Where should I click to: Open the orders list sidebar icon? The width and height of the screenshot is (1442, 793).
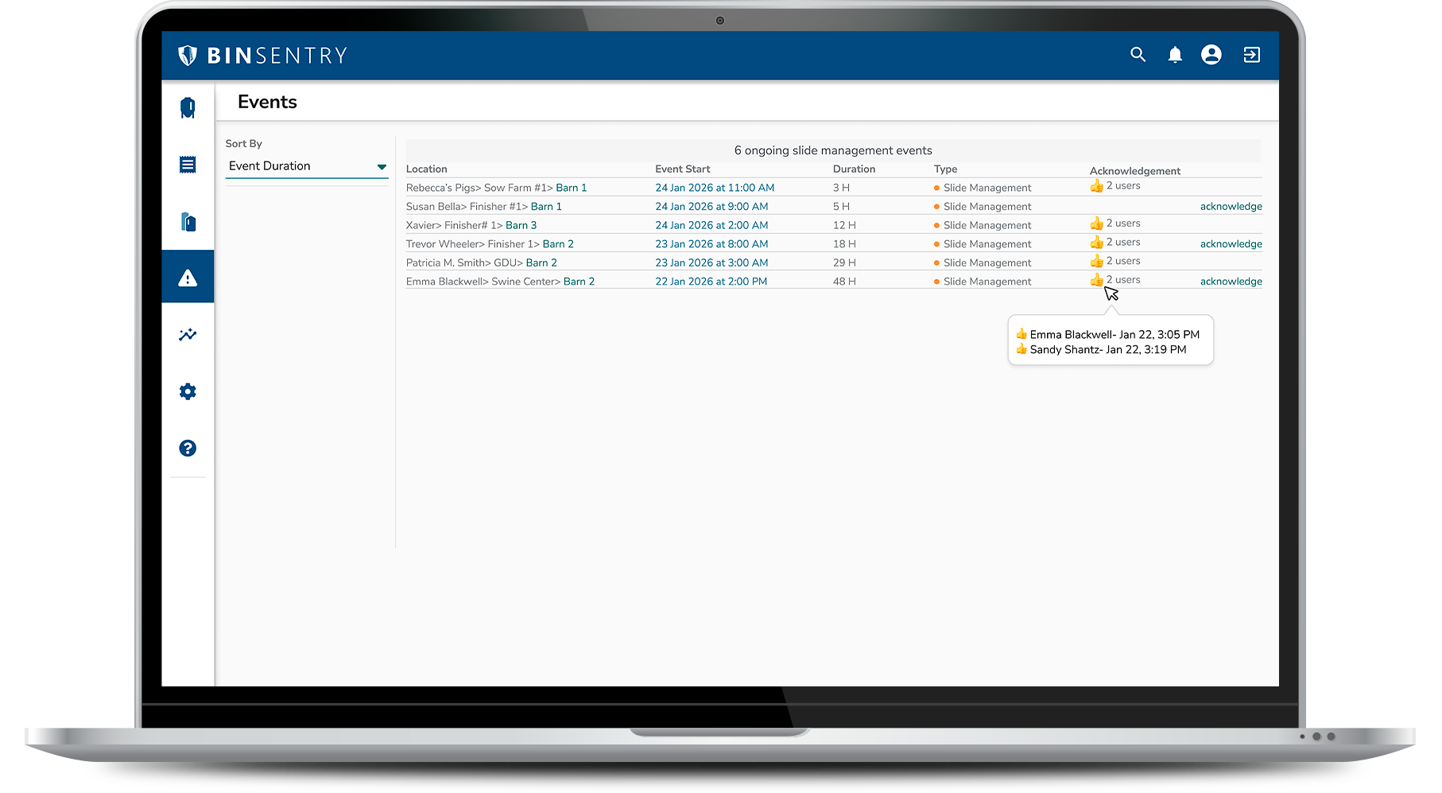pos(188,165)
